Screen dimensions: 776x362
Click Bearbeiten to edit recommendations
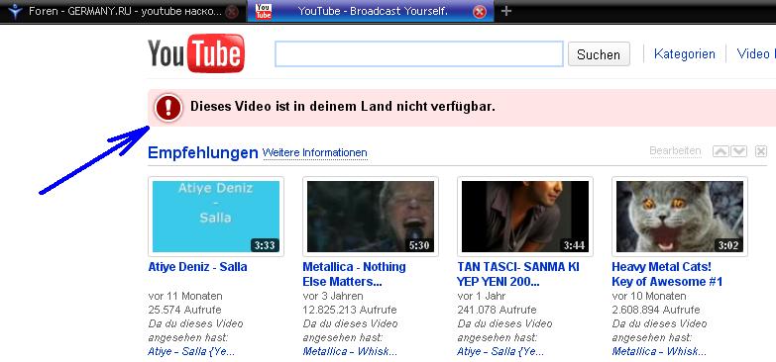coord(675,150)
